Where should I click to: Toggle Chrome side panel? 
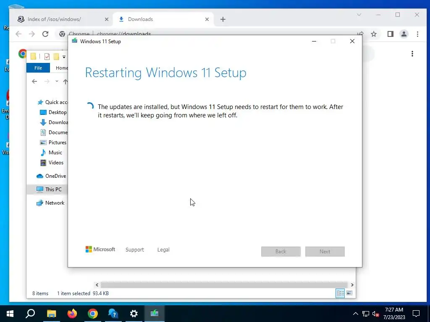(391, 34)
